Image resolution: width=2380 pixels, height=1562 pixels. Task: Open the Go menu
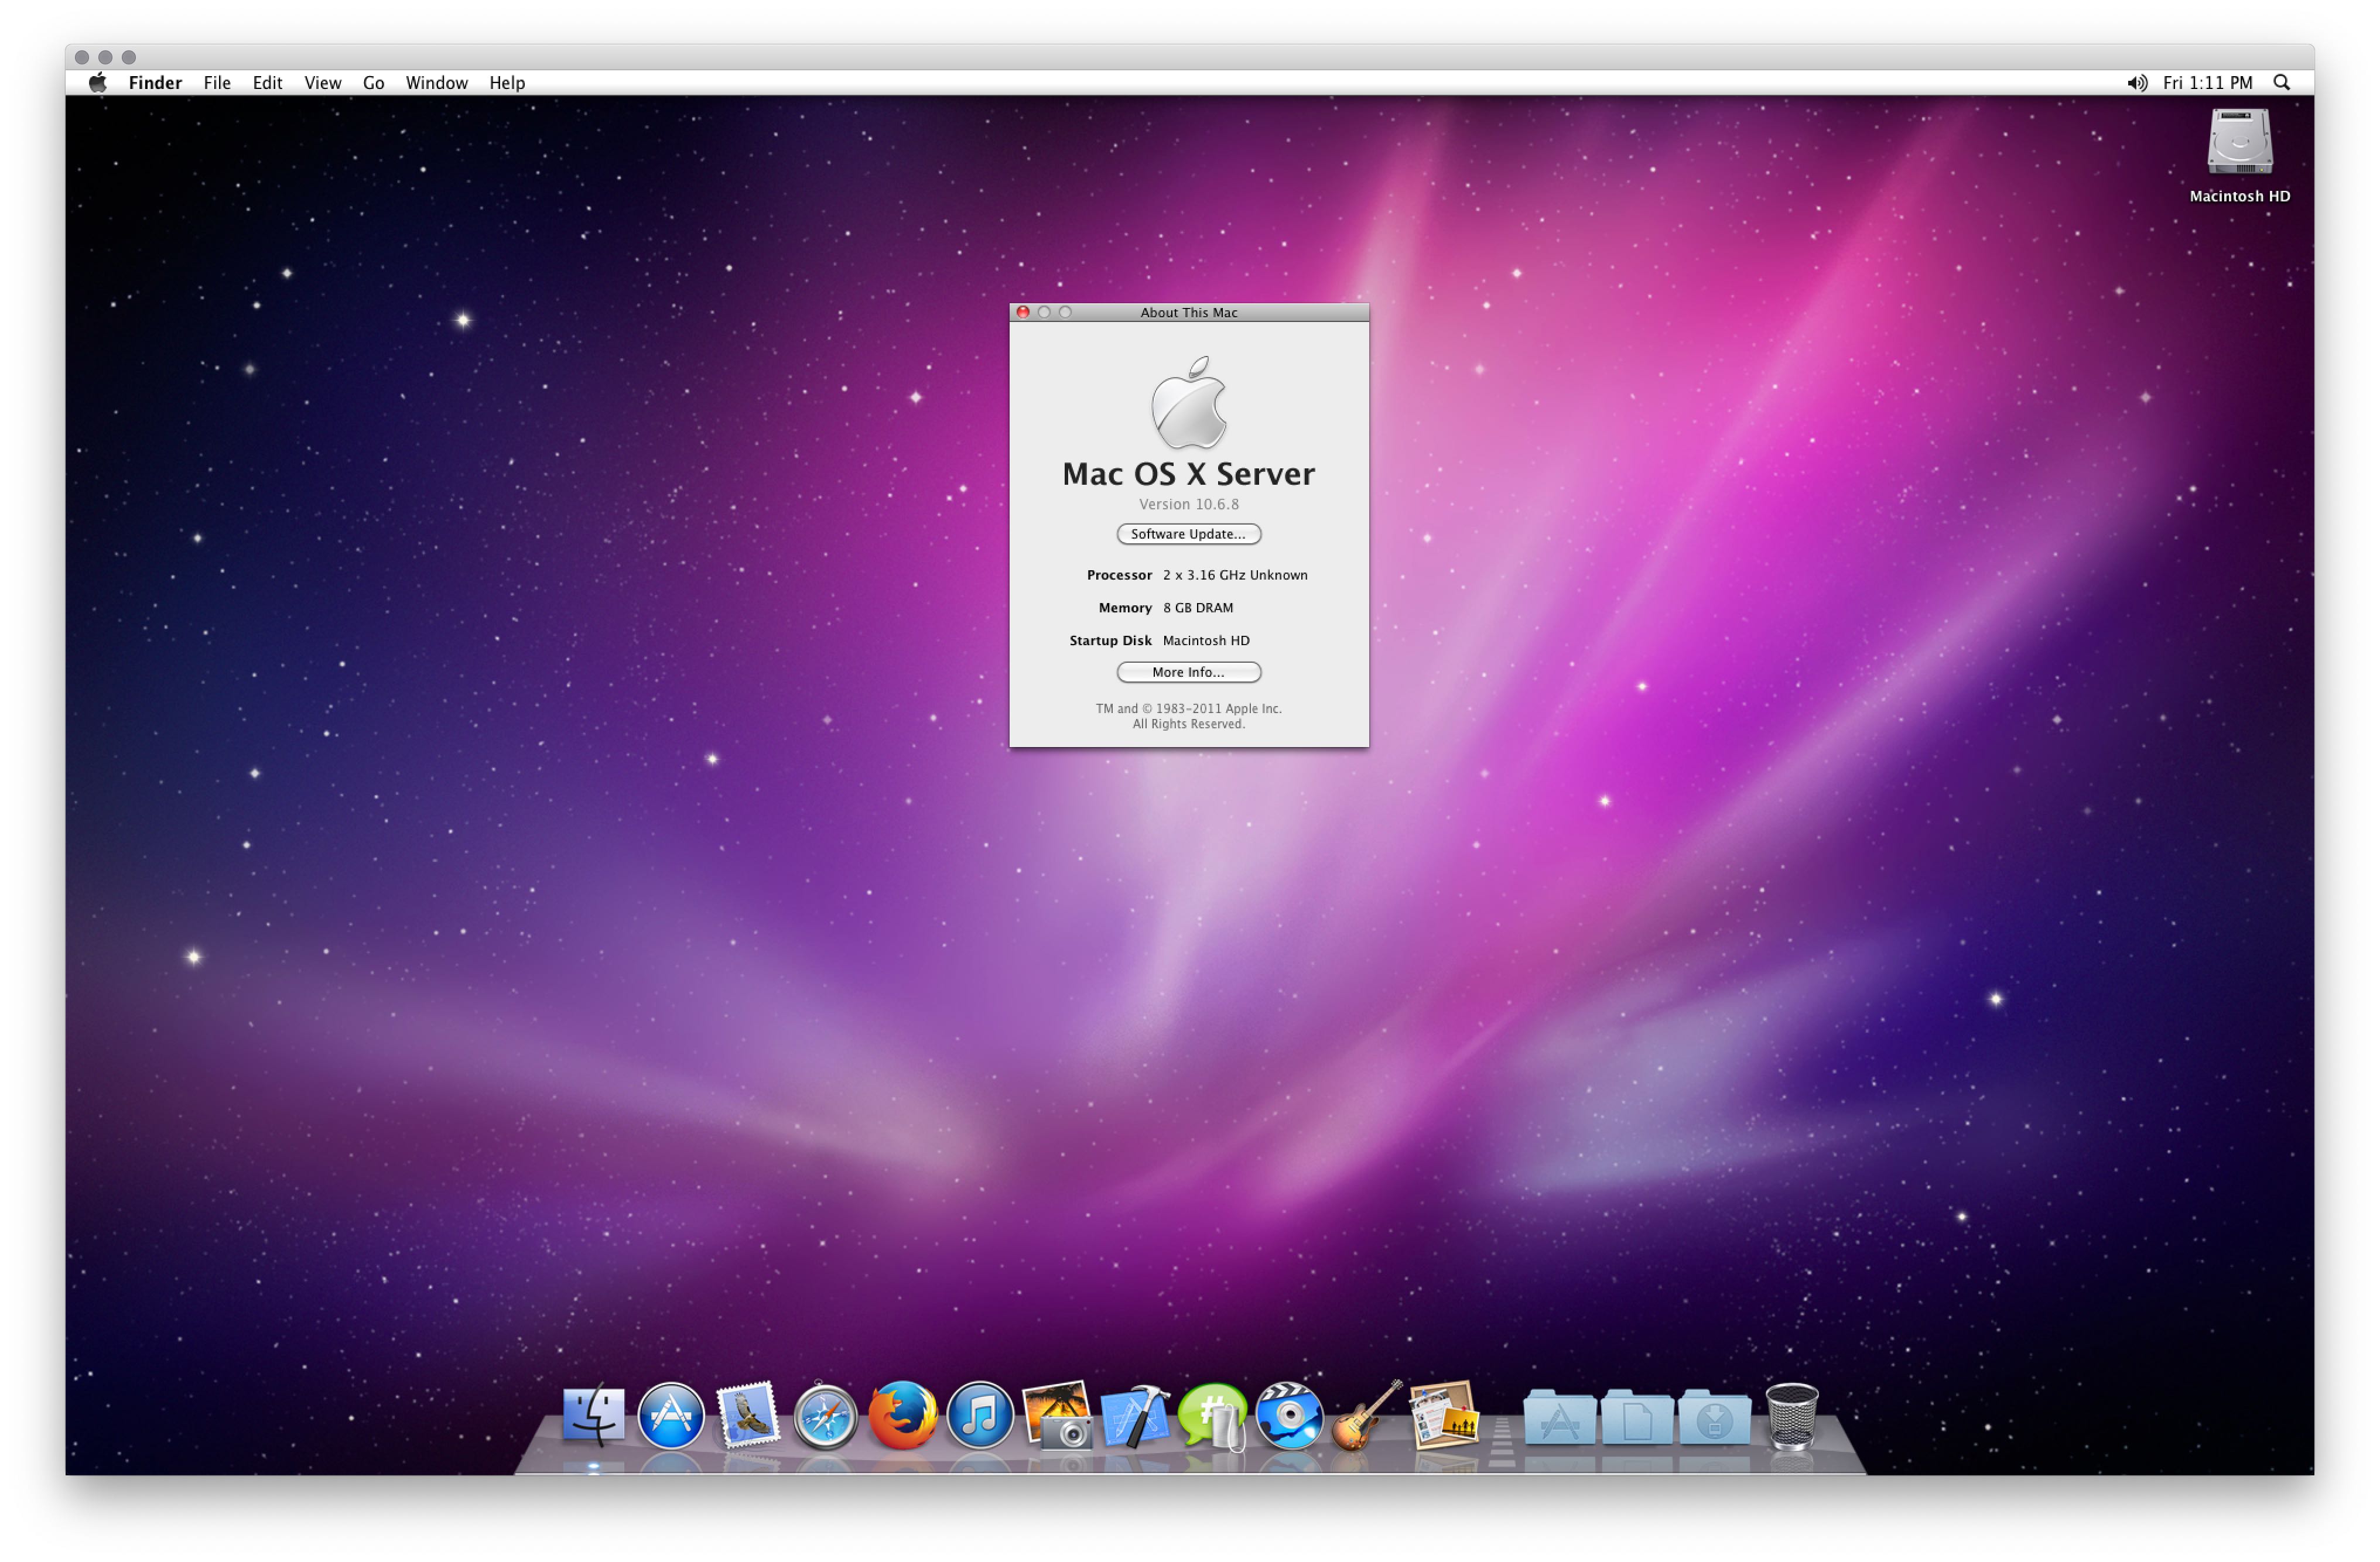(x=373, y=83)
